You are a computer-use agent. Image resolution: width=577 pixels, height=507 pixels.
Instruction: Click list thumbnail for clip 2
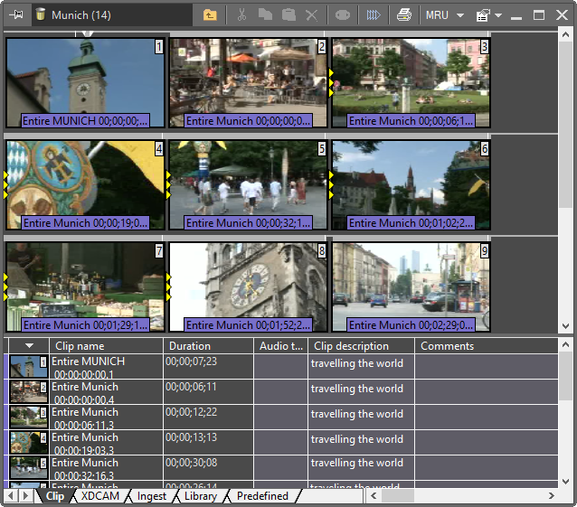[28, 392]
